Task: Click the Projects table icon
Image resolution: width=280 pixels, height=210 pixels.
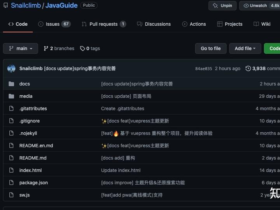Action: pyautogui.click(x=220, y=24)
